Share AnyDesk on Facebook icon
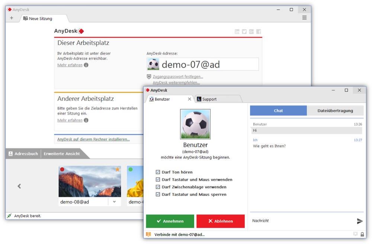The width and height of the screenshot is (372, 244). tap(259, 32)
